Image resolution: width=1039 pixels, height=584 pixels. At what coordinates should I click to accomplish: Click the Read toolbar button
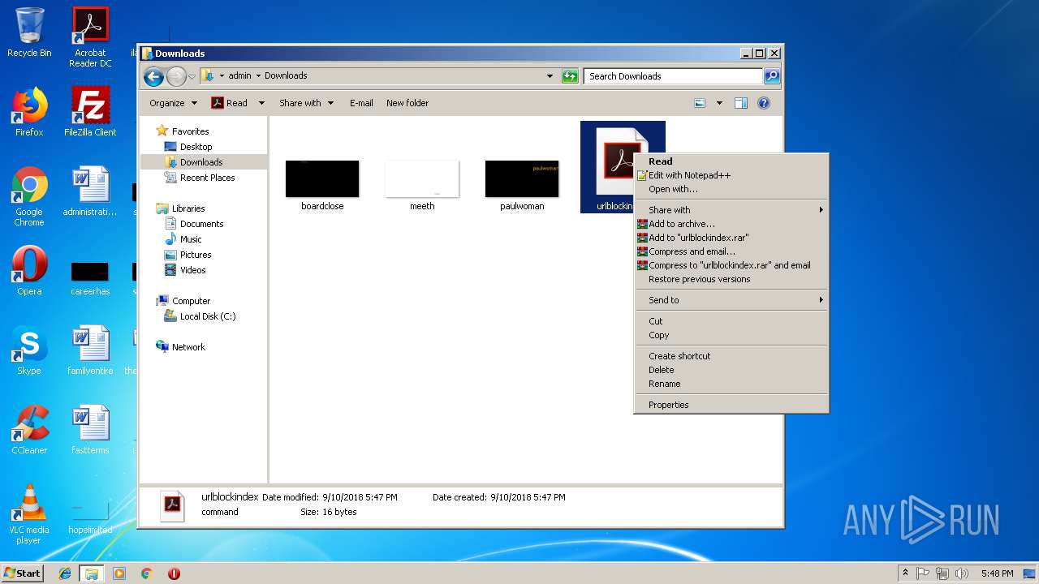[230, 103]
